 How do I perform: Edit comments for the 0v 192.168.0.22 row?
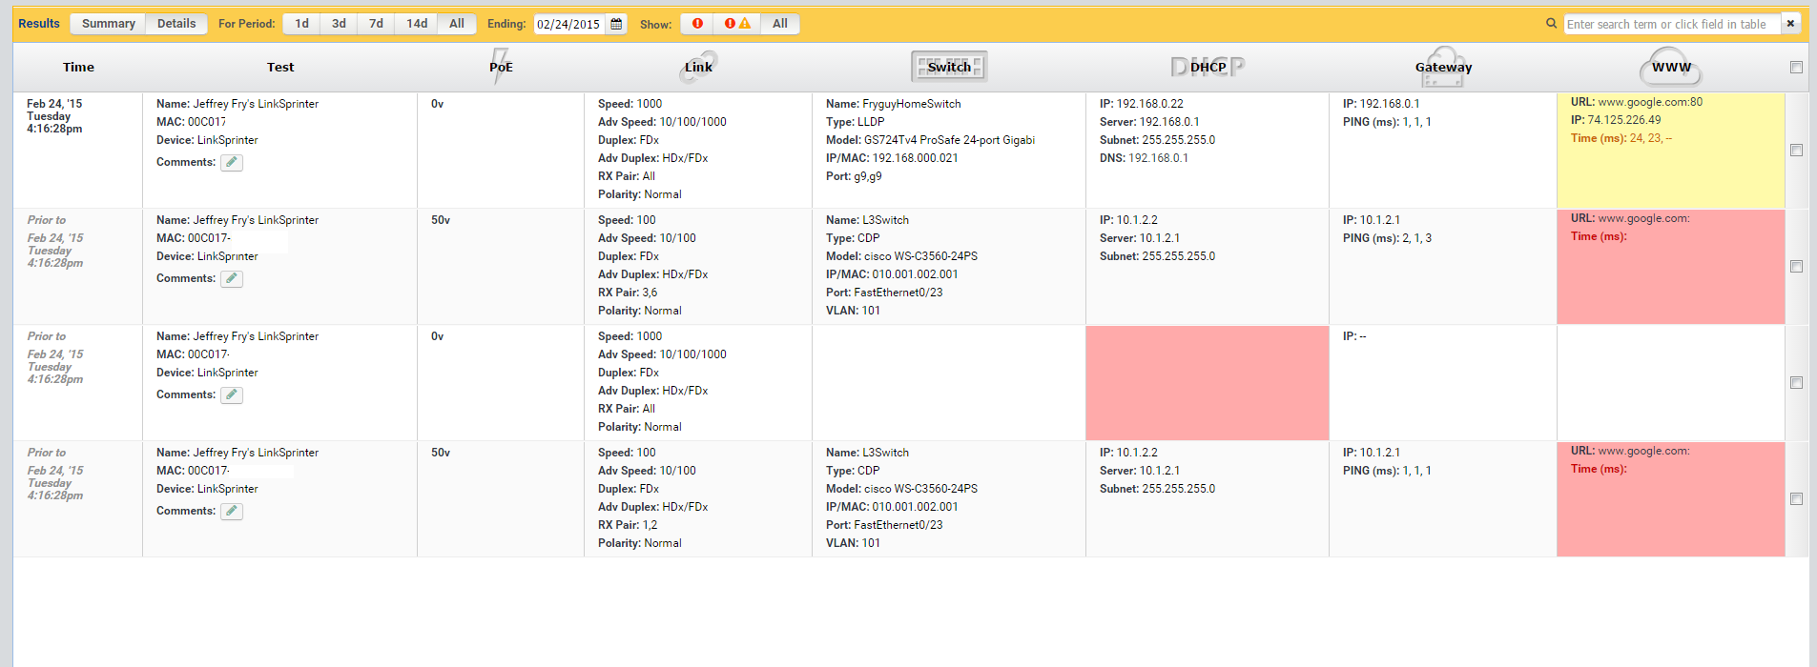tap(232, 163)
